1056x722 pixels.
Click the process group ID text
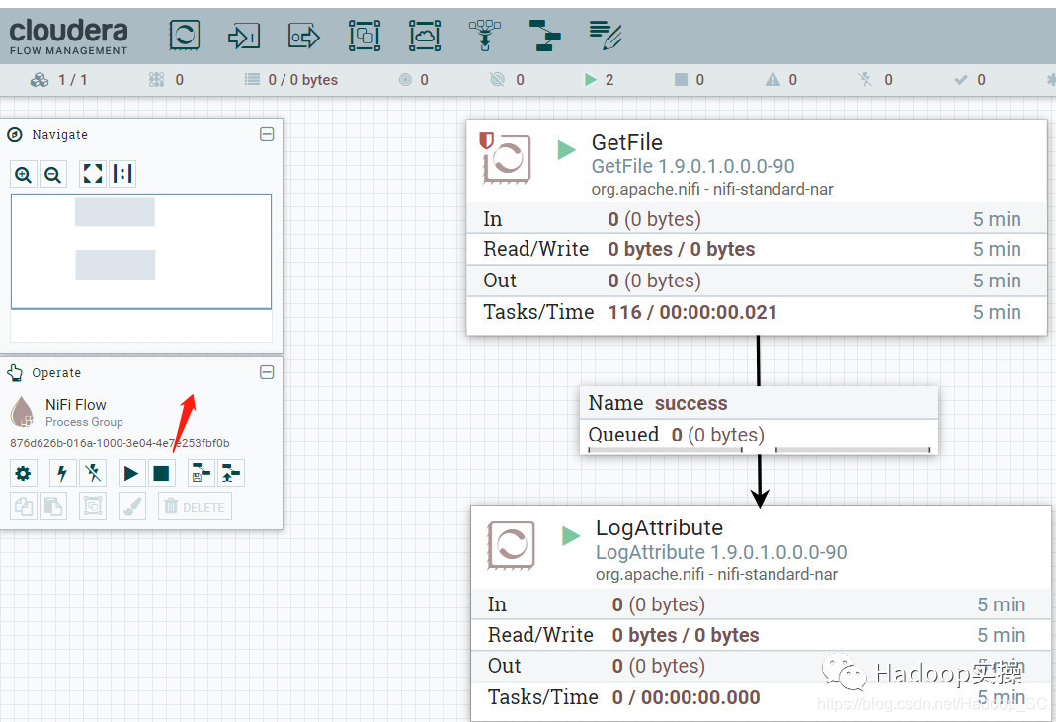pos(120,443)
